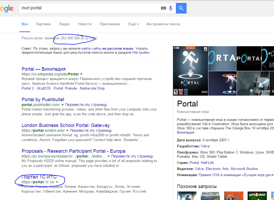Click the results count 'примерно 262 000 000' text

click(62, 38)
